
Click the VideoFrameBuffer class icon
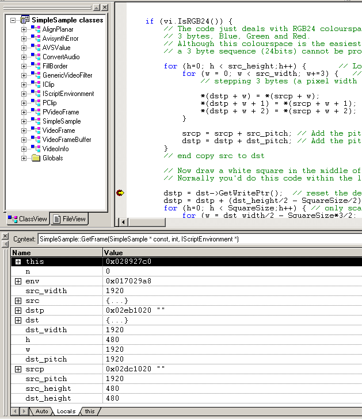[x=36, y=140]
